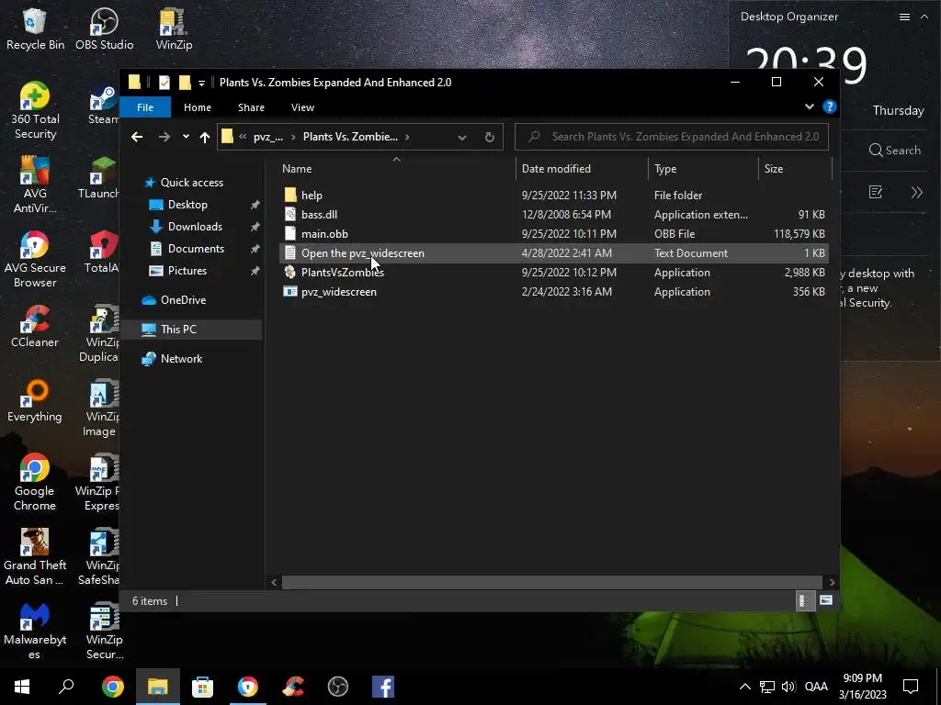Screen dimensions: 941x705
Task: Refresh the current folder view
Action: pyautogui.click(x=489, y=137)
